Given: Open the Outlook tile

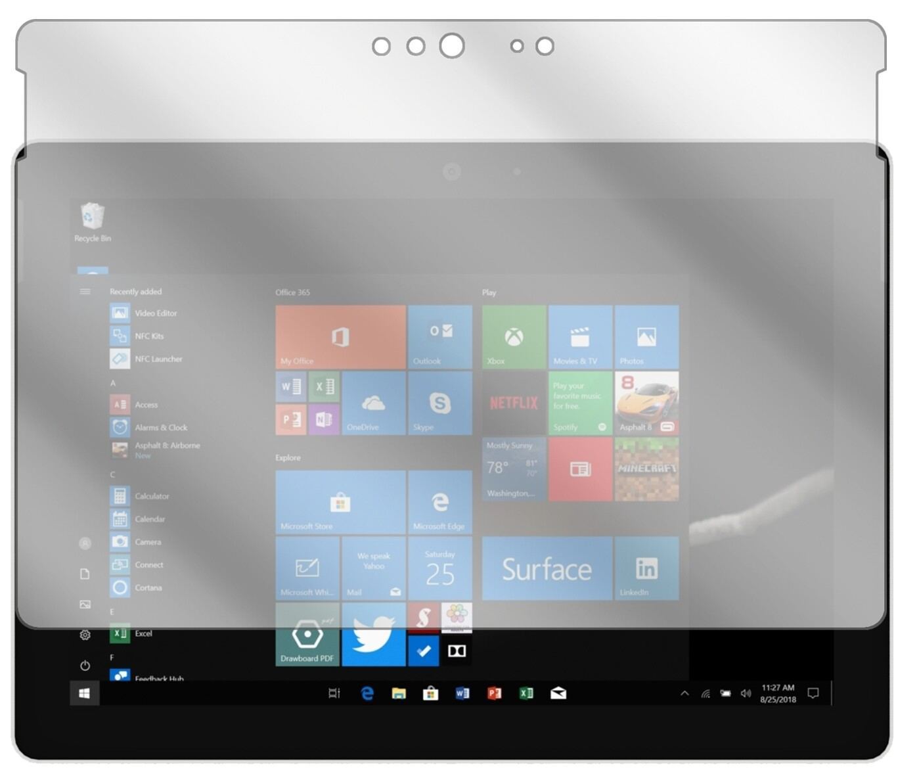Looking at the screenshot, I should click(x=439, y=336).
